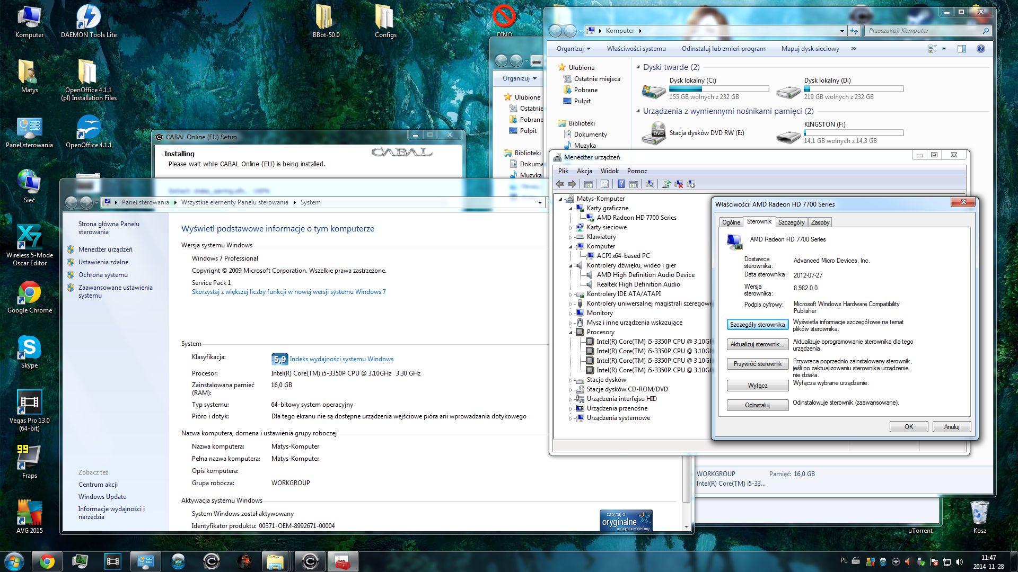Screen dimensions: 1018x572
Task: Click the help icon in Komputer window toolbar
Action: pyautogui.click(x=980, y=49)
